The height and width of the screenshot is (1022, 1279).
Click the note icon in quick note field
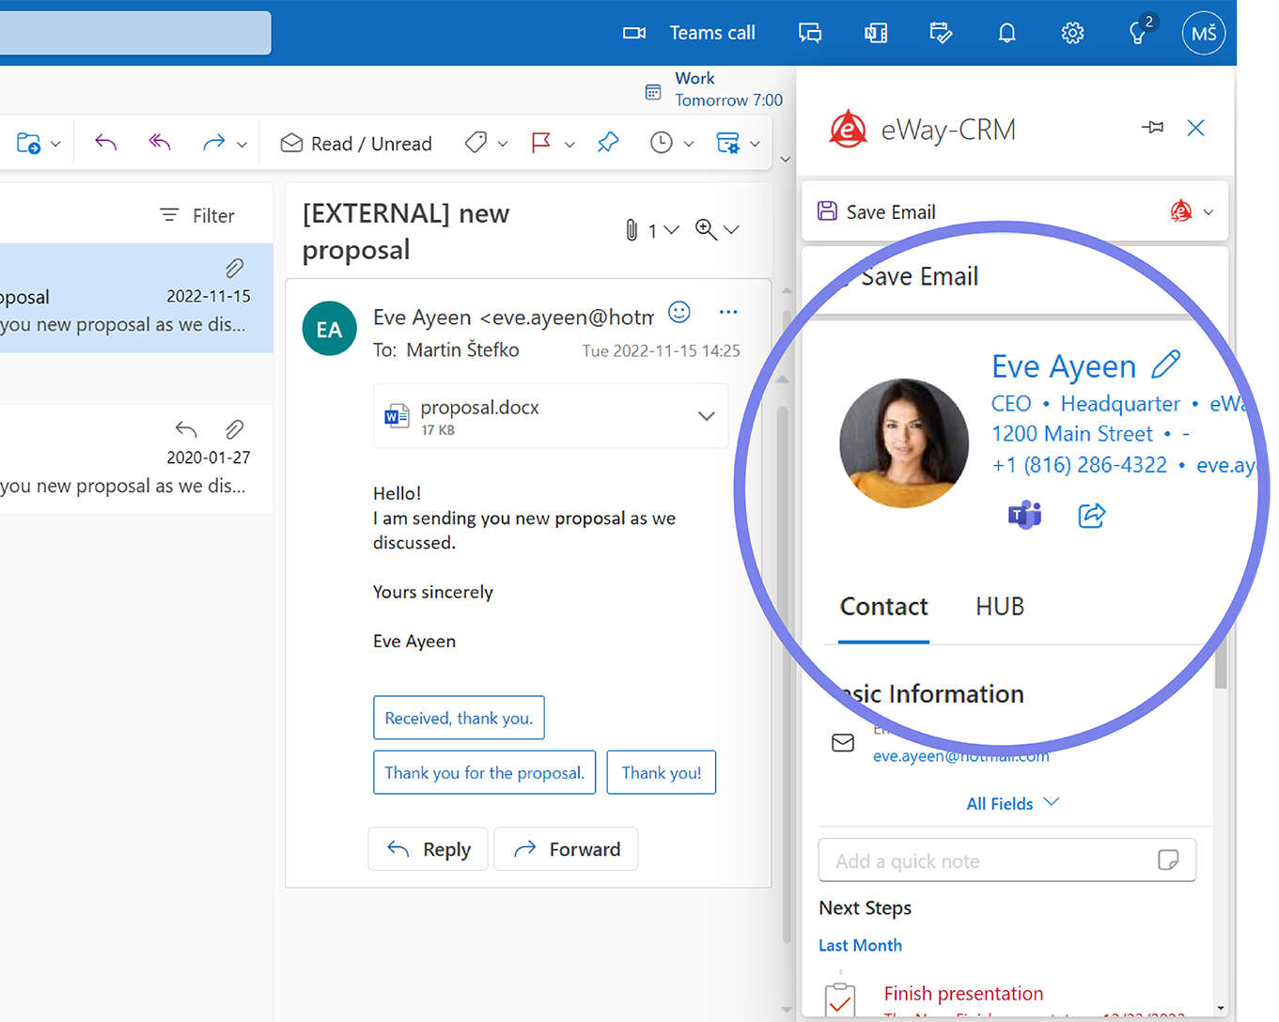coord(1168,860)
